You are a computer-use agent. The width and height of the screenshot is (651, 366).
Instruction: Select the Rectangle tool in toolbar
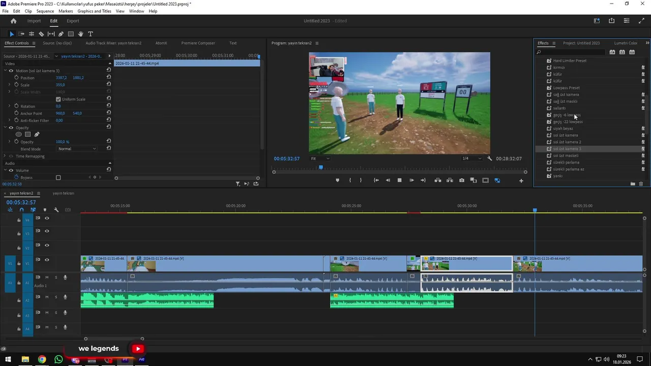point(71,34)
